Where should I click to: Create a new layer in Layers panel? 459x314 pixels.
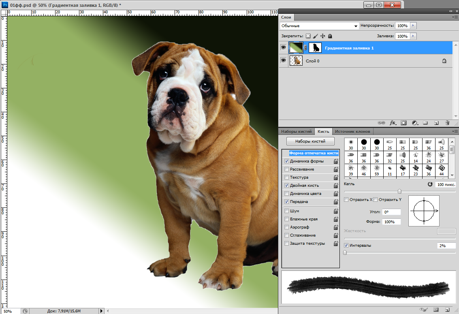(x=436, y=123)
